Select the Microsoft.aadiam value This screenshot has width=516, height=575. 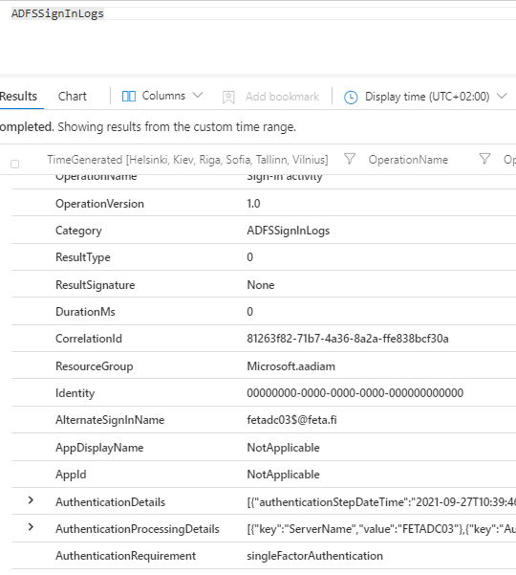(x=291, y=366)
